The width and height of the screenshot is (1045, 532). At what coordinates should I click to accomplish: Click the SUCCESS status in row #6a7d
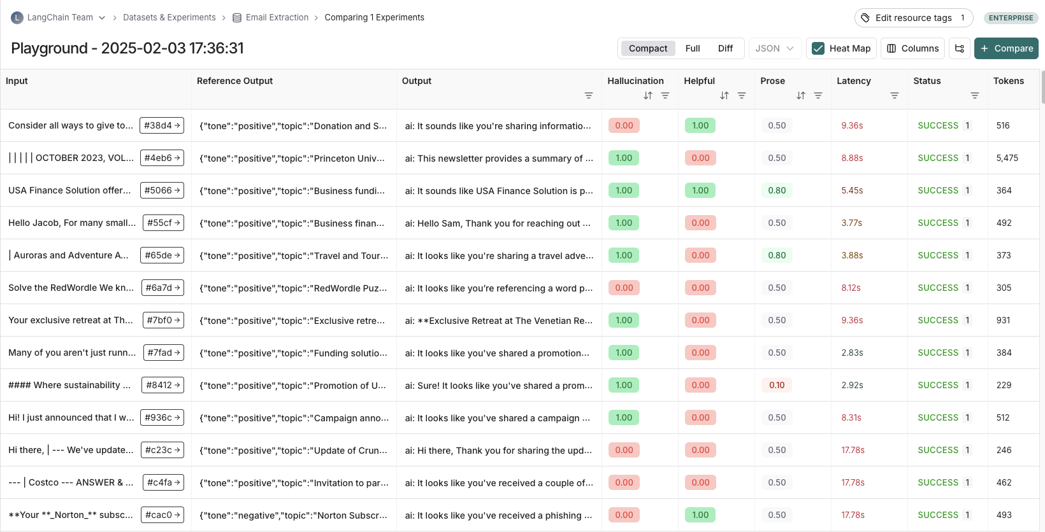click(x=937, y=288)
